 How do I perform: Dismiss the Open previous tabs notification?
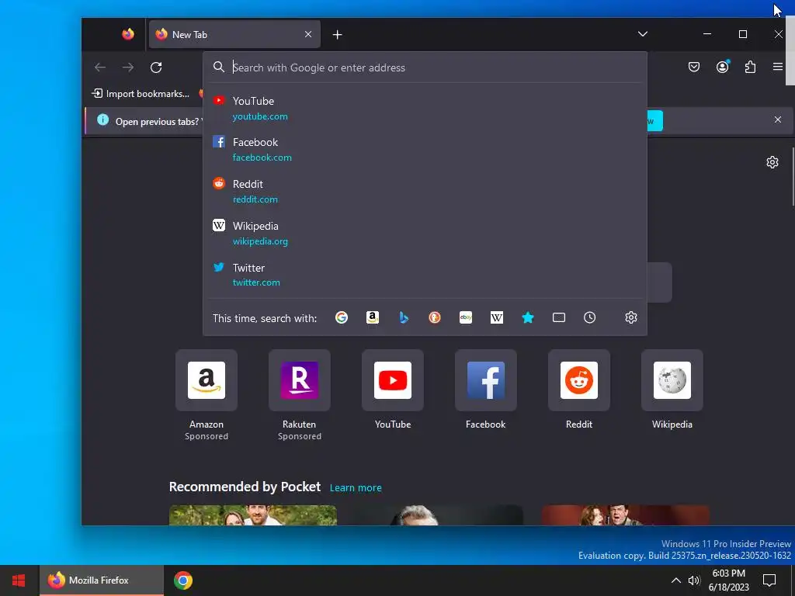point(778,120)
